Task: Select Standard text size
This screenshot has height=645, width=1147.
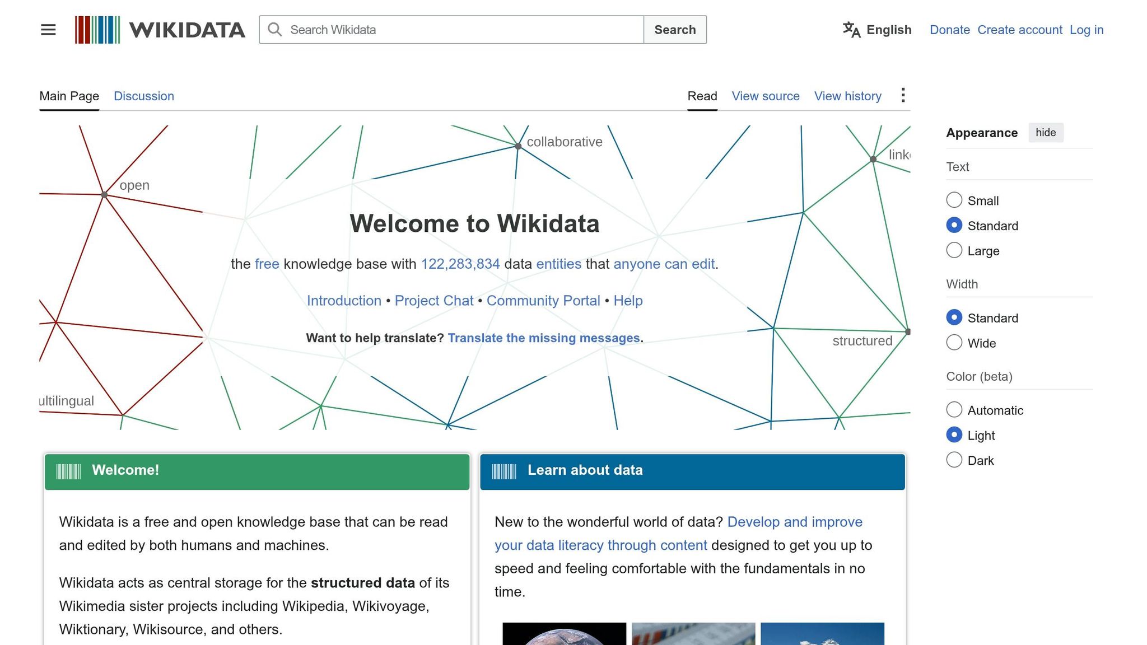Action: [x=954, y=225]
